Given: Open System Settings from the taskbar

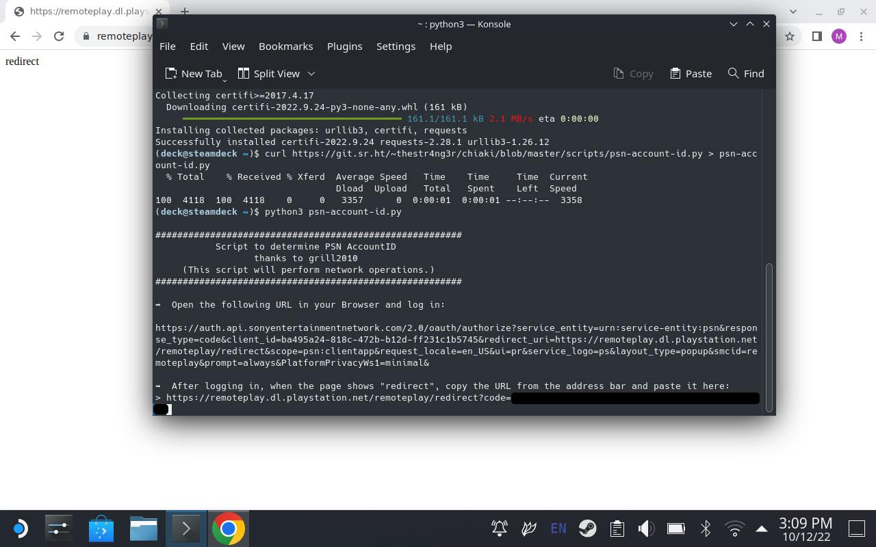Looking at the screenshot, I should tap(59, 529).
